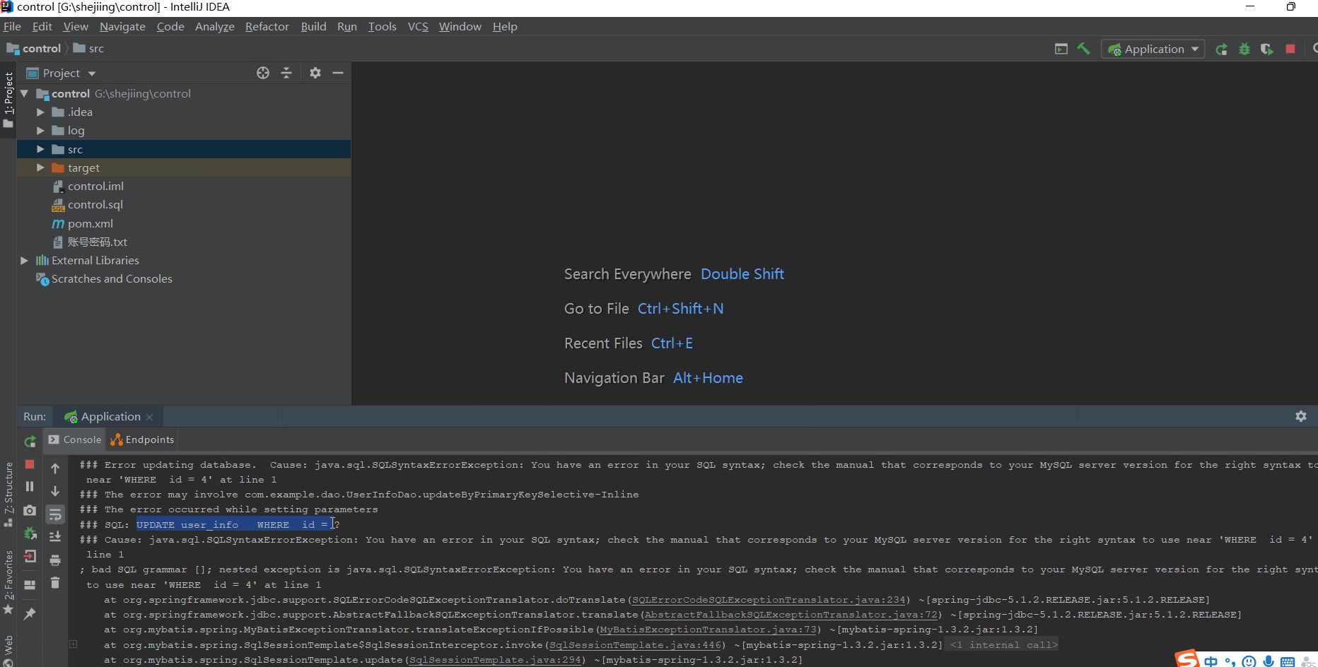Open AbstractFallbackSQLExceptionTranslator.java:72 link
The image size is (1318, 667).
tap(791, 615)
